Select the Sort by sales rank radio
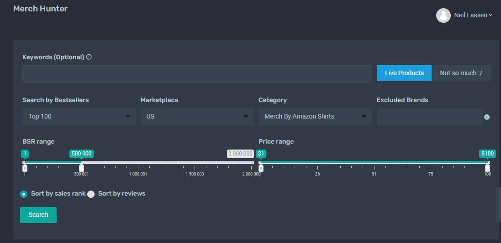The image size is (501, 243). coord(24,194)
